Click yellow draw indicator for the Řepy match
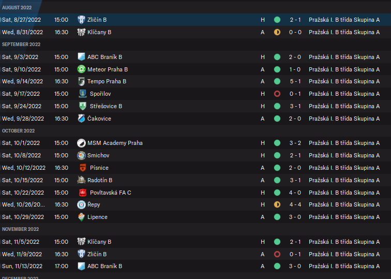 tap(277, 205)
